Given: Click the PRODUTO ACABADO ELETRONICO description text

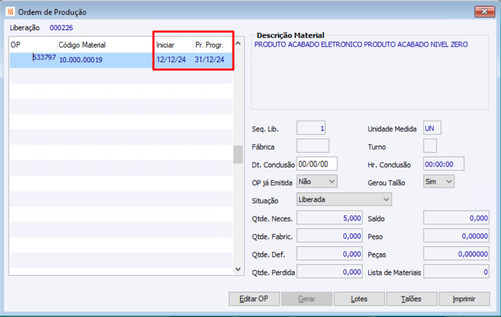Looking at the screenshot, I should [361, 45].
